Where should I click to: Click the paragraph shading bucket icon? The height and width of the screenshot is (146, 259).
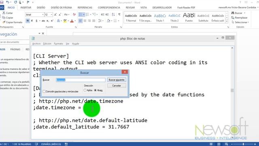pos(108,21)
